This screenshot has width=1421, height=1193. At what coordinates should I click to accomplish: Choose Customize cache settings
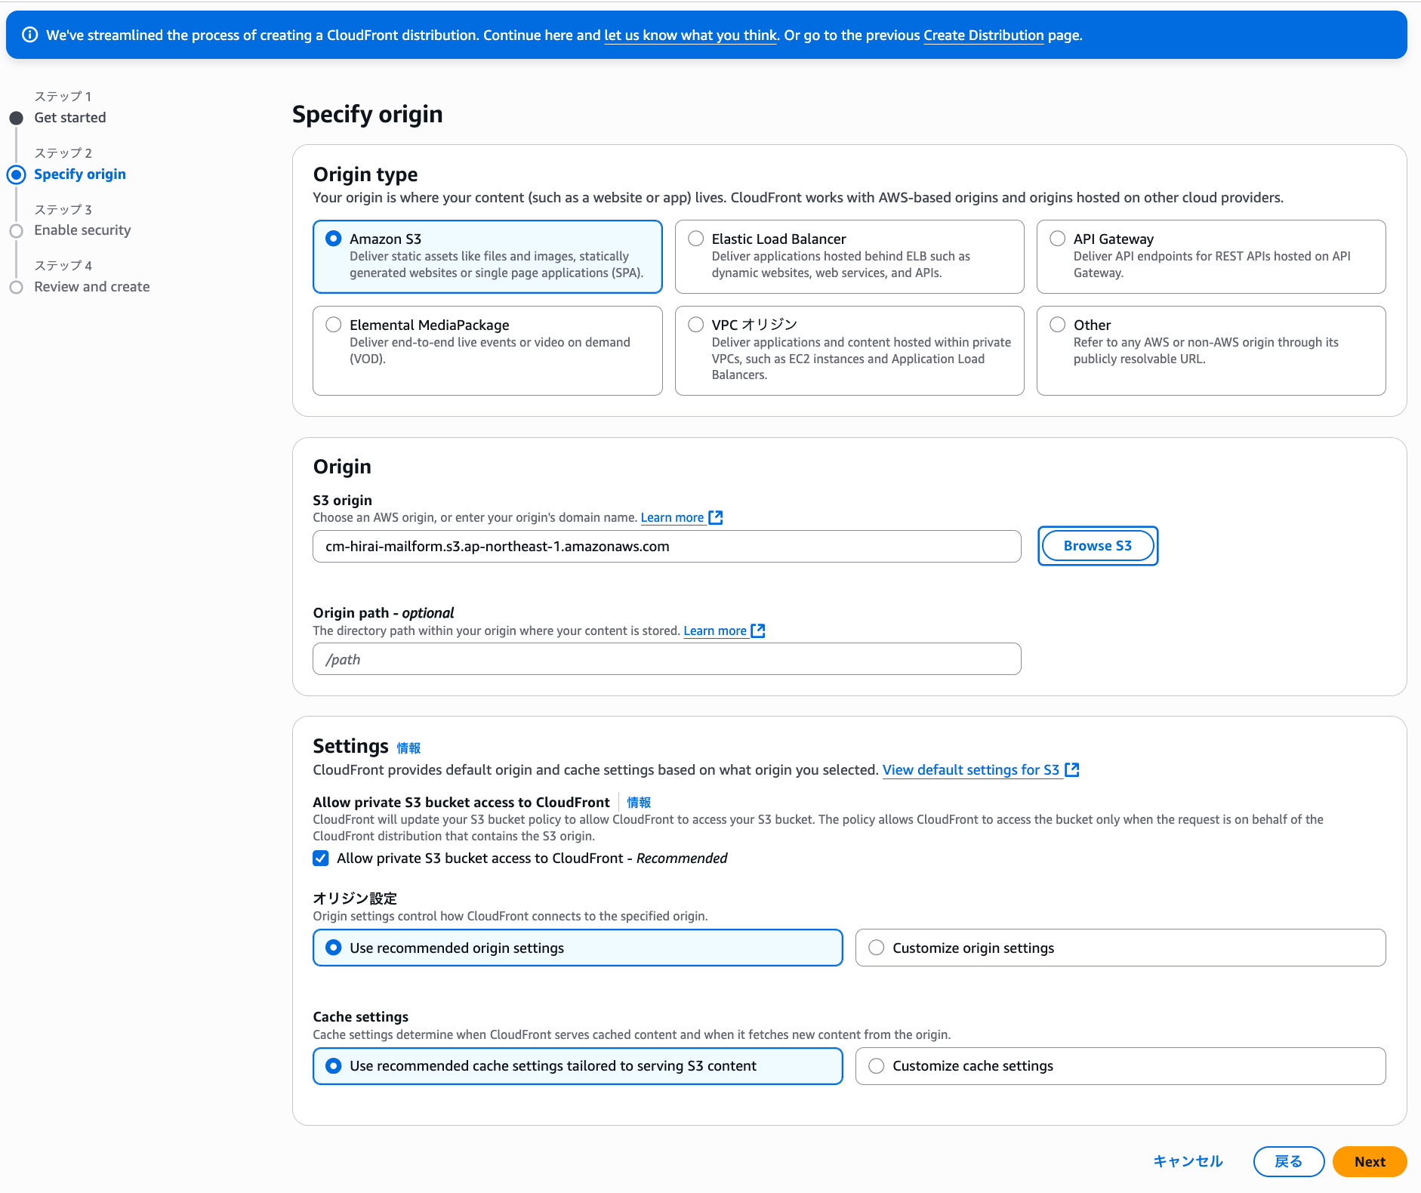point(1120,1066)
